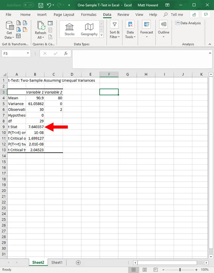Screen dimensions: 214x273
Task: Open the Help tab
Action: coord(153,15)
